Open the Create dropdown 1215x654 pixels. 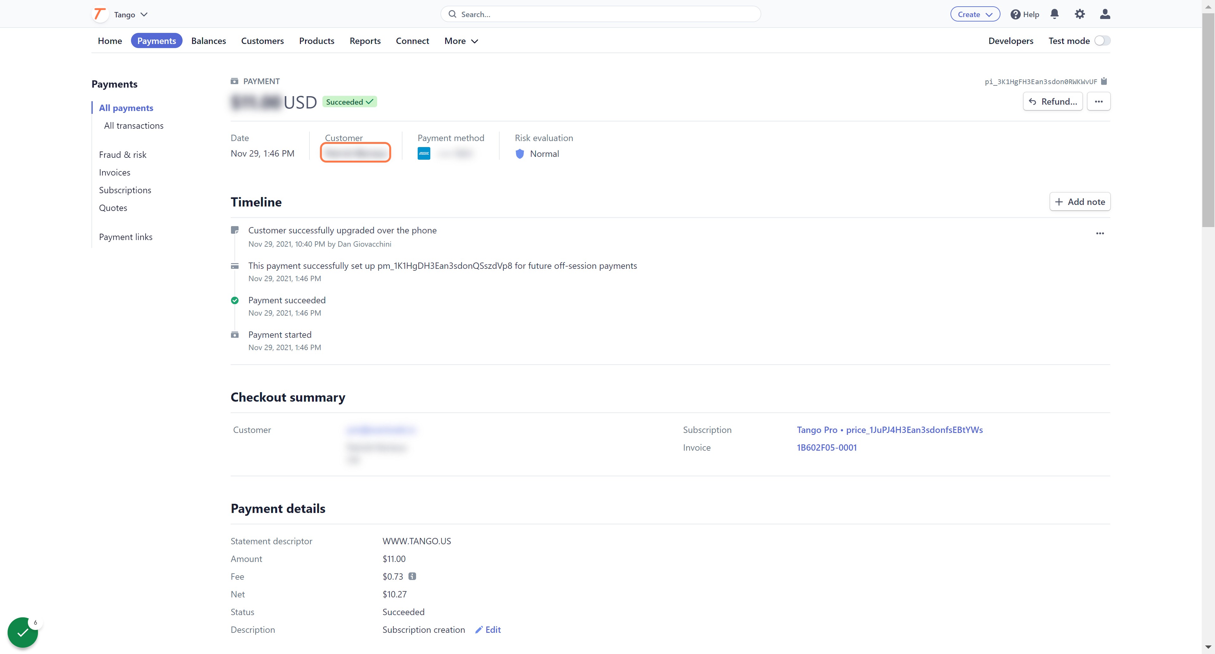[x=975, y=14]
